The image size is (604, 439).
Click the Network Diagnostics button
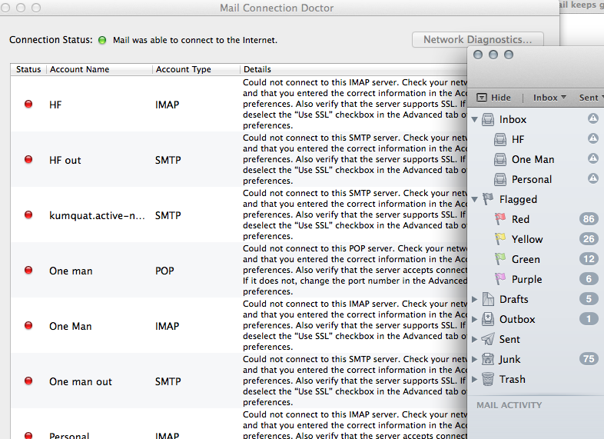pyautogui.click(x=478, y=40)
